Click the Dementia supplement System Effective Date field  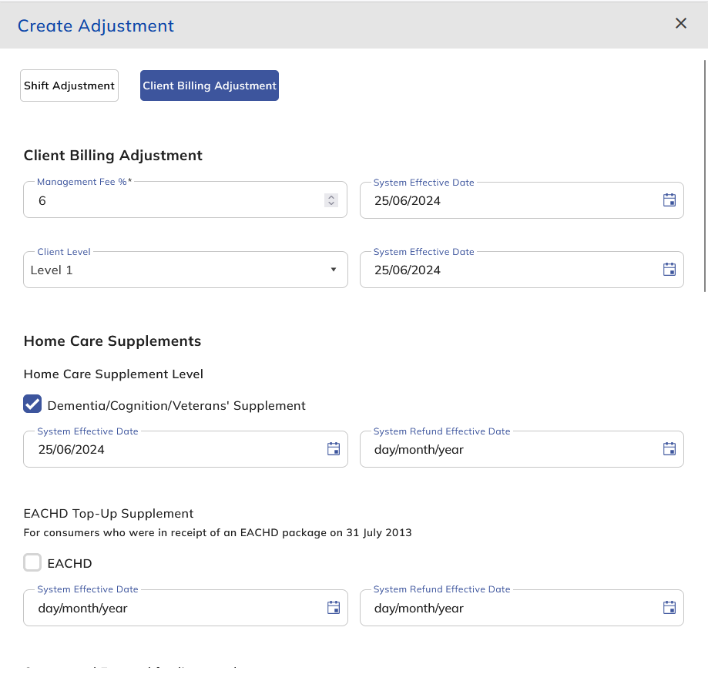pyautogui.click(x=154, y=448)
